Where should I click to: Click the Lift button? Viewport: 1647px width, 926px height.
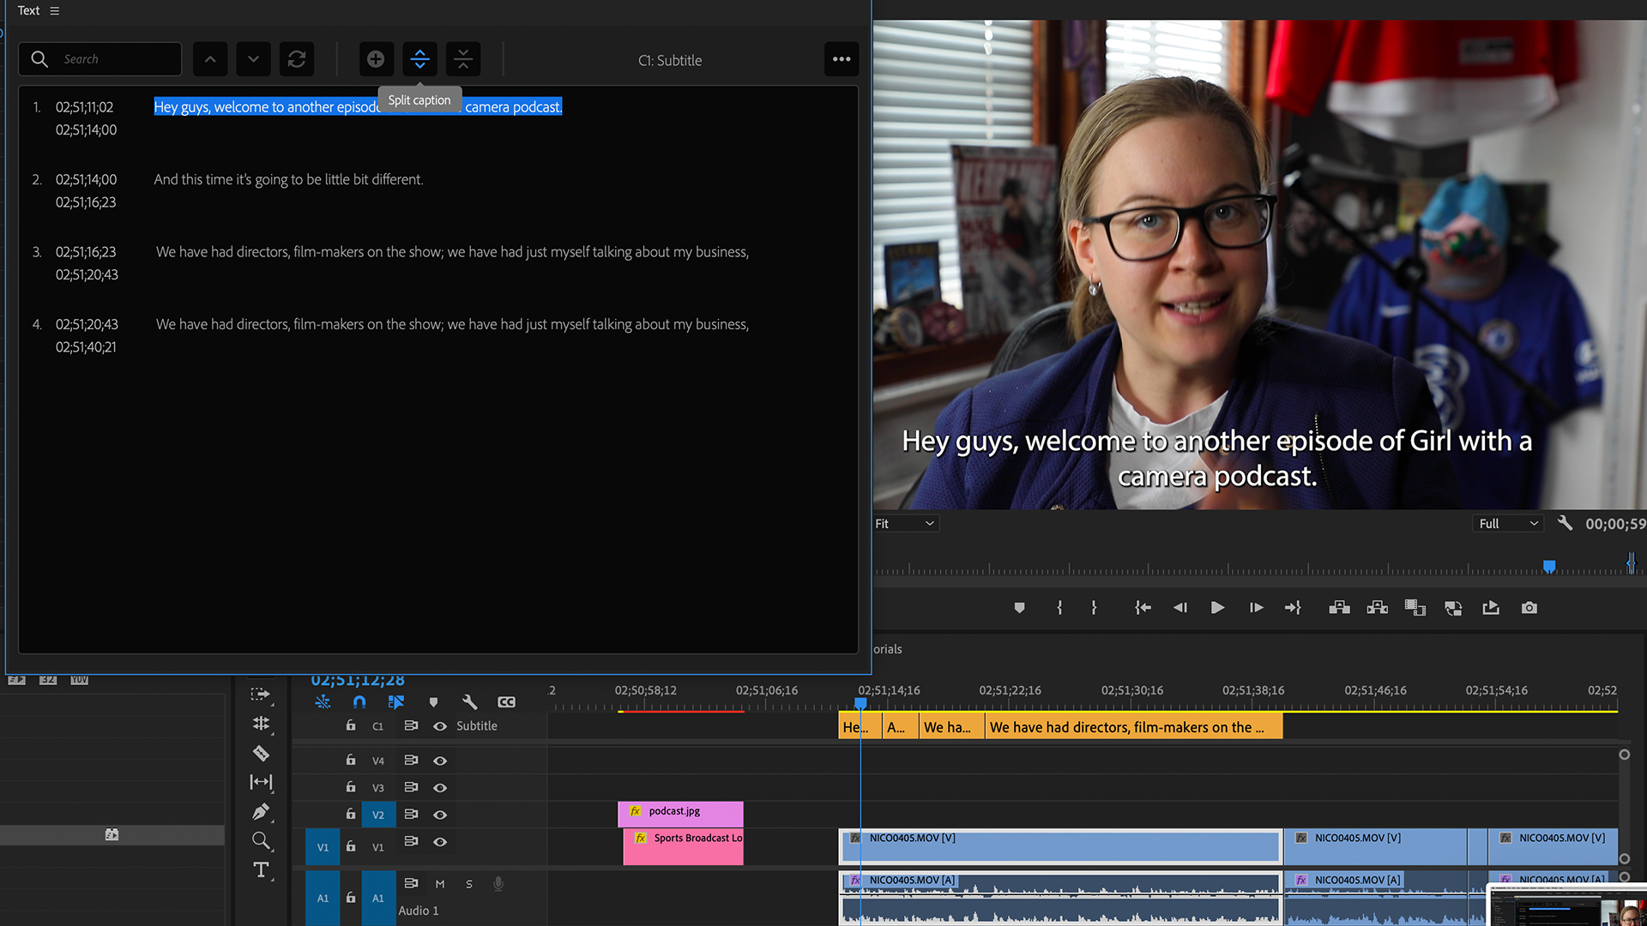(1339, 608)
